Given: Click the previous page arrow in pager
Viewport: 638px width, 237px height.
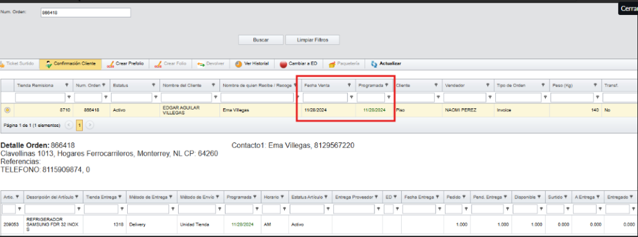Looking at the screenshot, I should pos(69,125).
